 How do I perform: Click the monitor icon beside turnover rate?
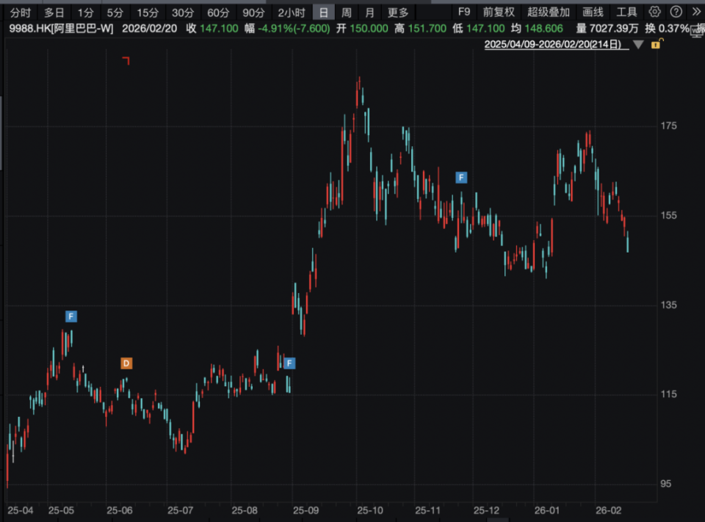tap(698, 31)
